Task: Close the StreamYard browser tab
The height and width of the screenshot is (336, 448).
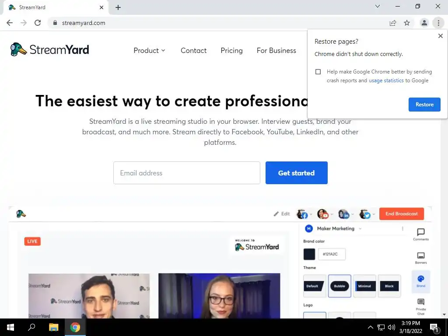Action: pos(101,7)
